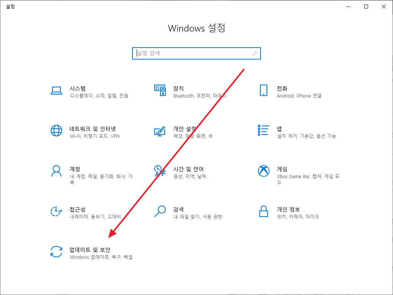393x295 pixels.
Task: Click the 'Bluetooth, 프린터, 마우스' description
Action: [200, 96]
